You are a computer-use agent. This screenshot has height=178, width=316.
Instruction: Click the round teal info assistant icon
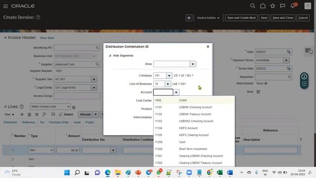pos(304,77)
